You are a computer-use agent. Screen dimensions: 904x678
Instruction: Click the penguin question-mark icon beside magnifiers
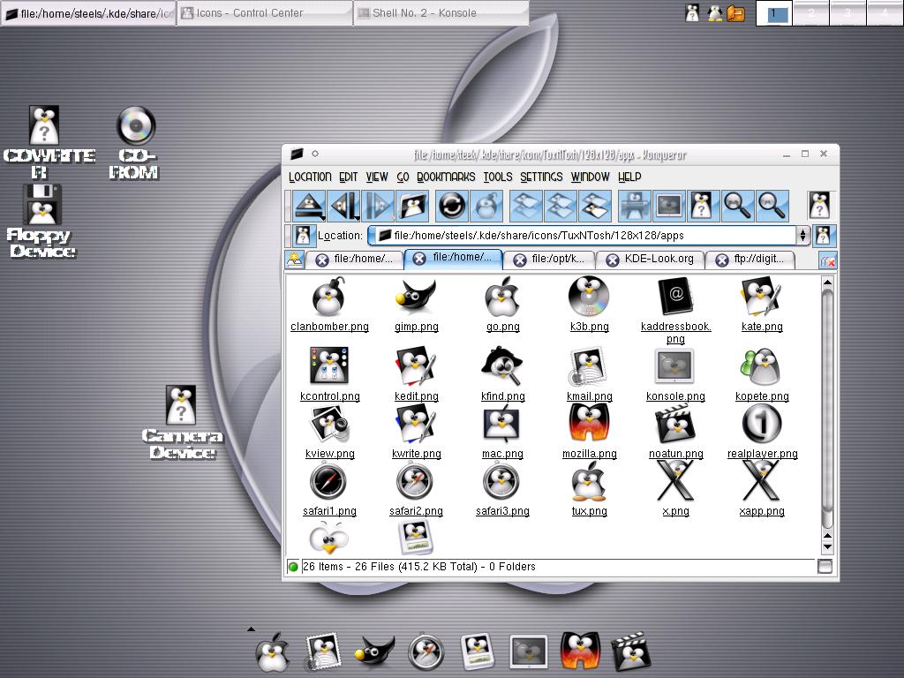(x=703, y=205)
